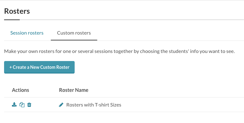Screen dimensions: 244x123
Task: Start a new custom roster
Action: coord(40,67)
